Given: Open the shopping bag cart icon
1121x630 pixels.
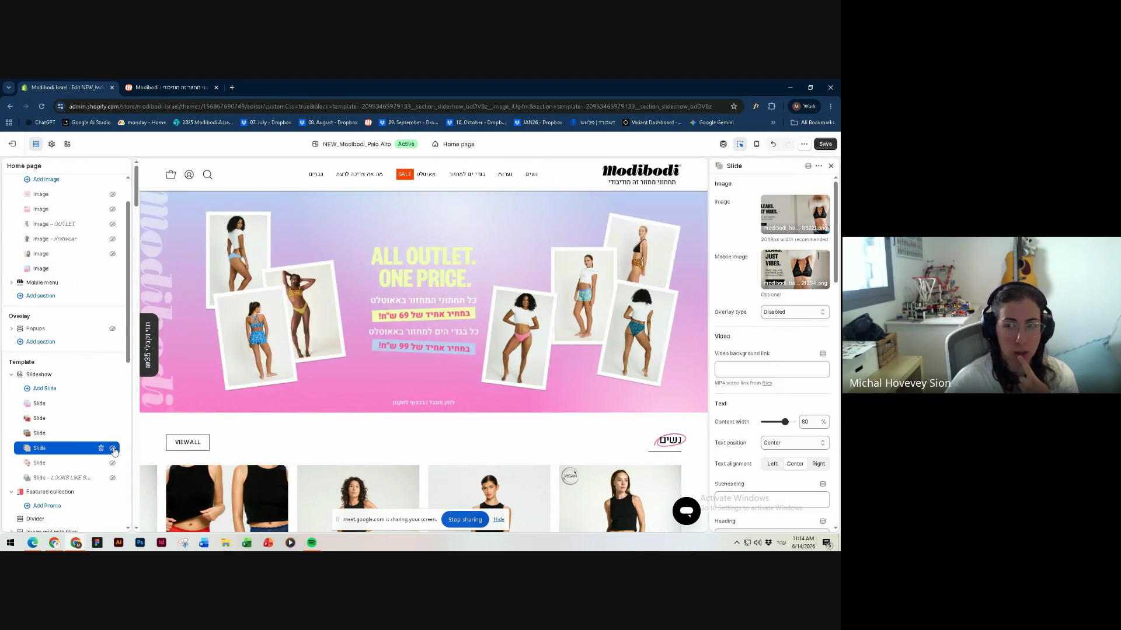Looking at the screenshot, I should coord(170,174).
